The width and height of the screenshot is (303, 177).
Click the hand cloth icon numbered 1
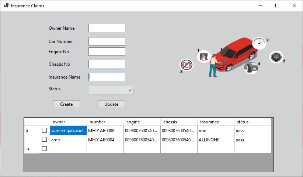click(203, 57)
